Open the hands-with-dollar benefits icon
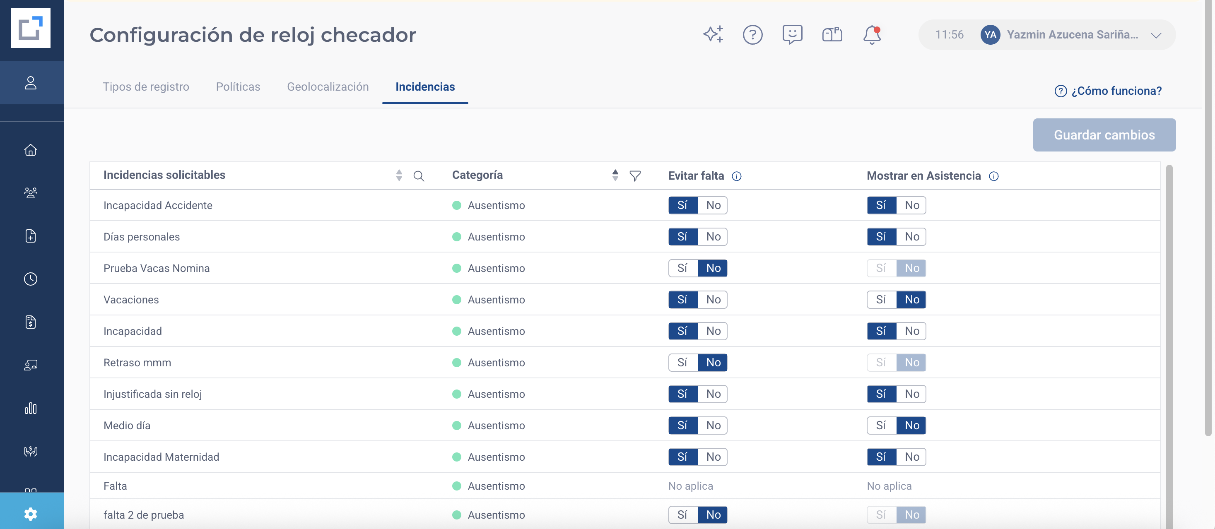This screenshot has width=1215, height=529. (x=31, y=451)
